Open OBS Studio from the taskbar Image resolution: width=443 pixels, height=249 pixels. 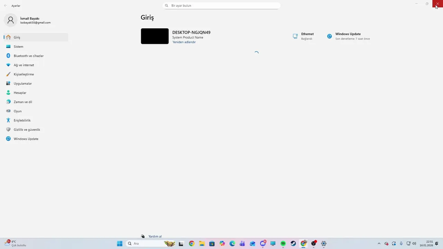[x=314, y=243]
